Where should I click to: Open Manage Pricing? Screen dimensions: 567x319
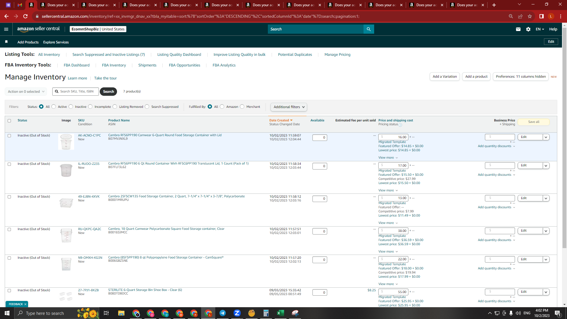coord(338,55)
